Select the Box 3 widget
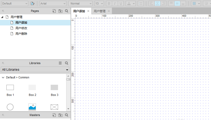The height and width of the screenshot is (120, 211). (x=54, y=87)
